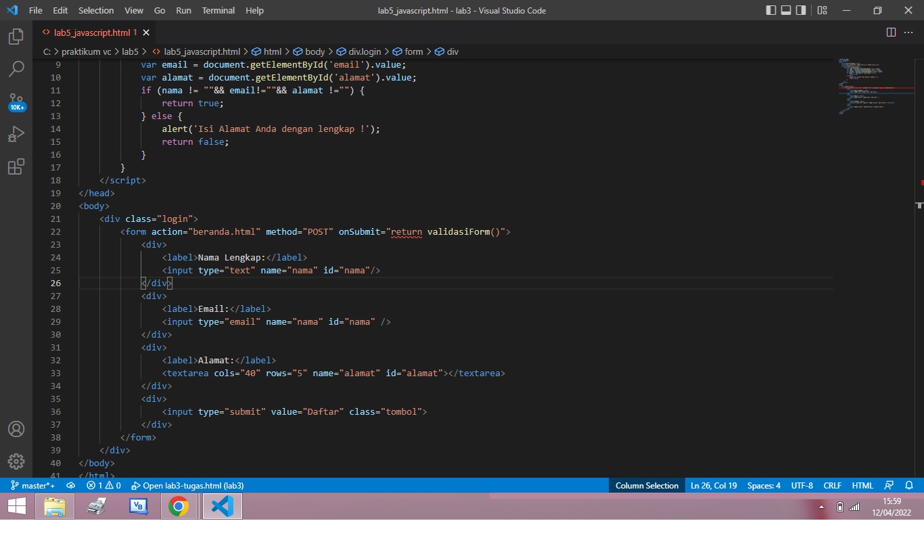This screenshot has height=544, width=924.
Task: Click the master*+ branch indicator
Action: (x=33, y=486)
